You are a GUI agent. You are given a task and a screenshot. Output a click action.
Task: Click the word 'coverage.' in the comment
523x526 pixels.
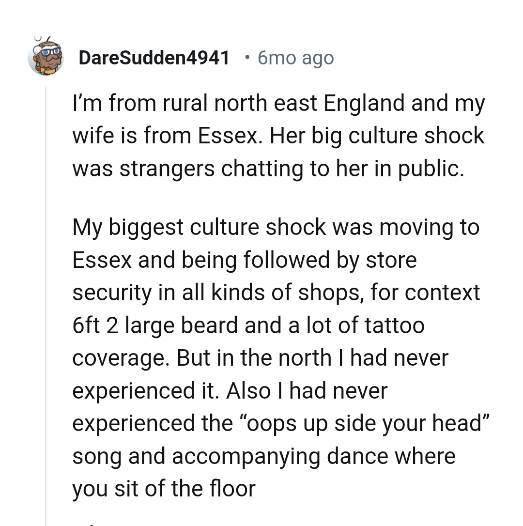[x=121, y=358]
